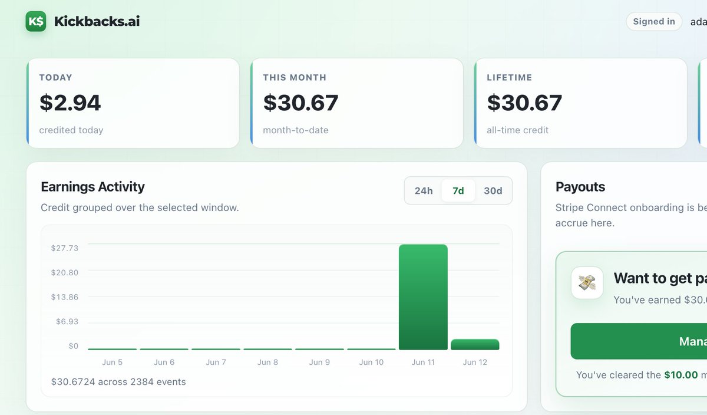The image size is (707, 415).
Task: Click the $10.00 cleared minimum text
Action: point(680,375)
